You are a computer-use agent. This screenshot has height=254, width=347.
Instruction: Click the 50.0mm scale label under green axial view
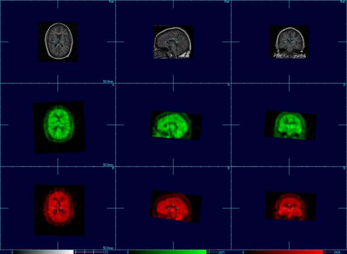click(x=108, y=165)
